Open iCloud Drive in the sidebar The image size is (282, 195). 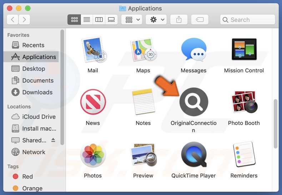pyautogui.click(x=31, y=117)
